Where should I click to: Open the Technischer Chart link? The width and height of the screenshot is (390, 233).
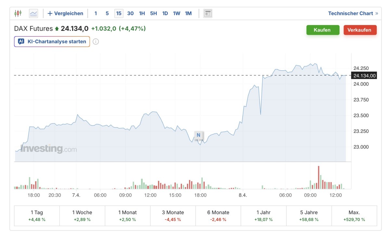pos(353,13)
